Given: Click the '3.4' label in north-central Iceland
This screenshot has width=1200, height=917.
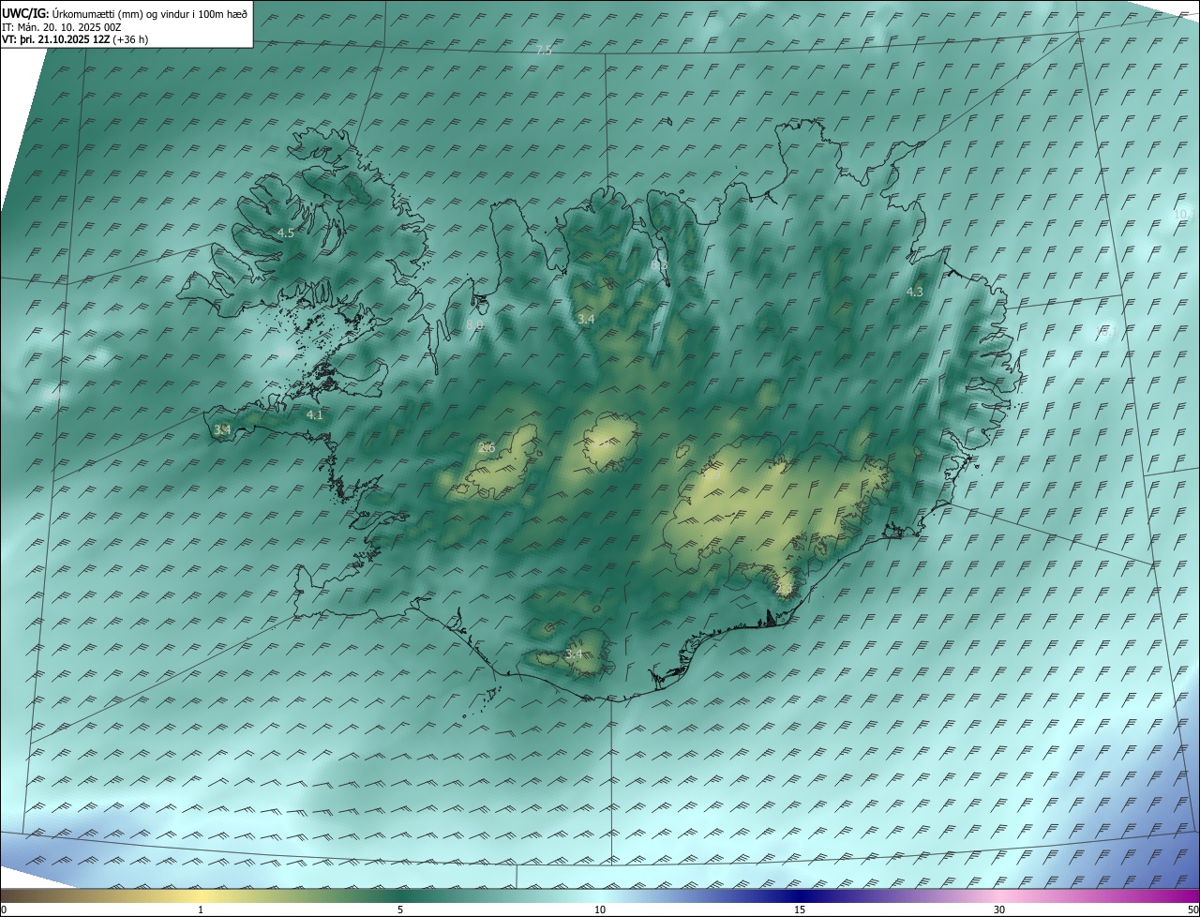Looking at the screenshot, I should tap(586, 320).
